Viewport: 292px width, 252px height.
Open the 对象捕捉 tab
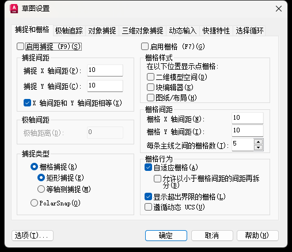[x=102, y=30]
